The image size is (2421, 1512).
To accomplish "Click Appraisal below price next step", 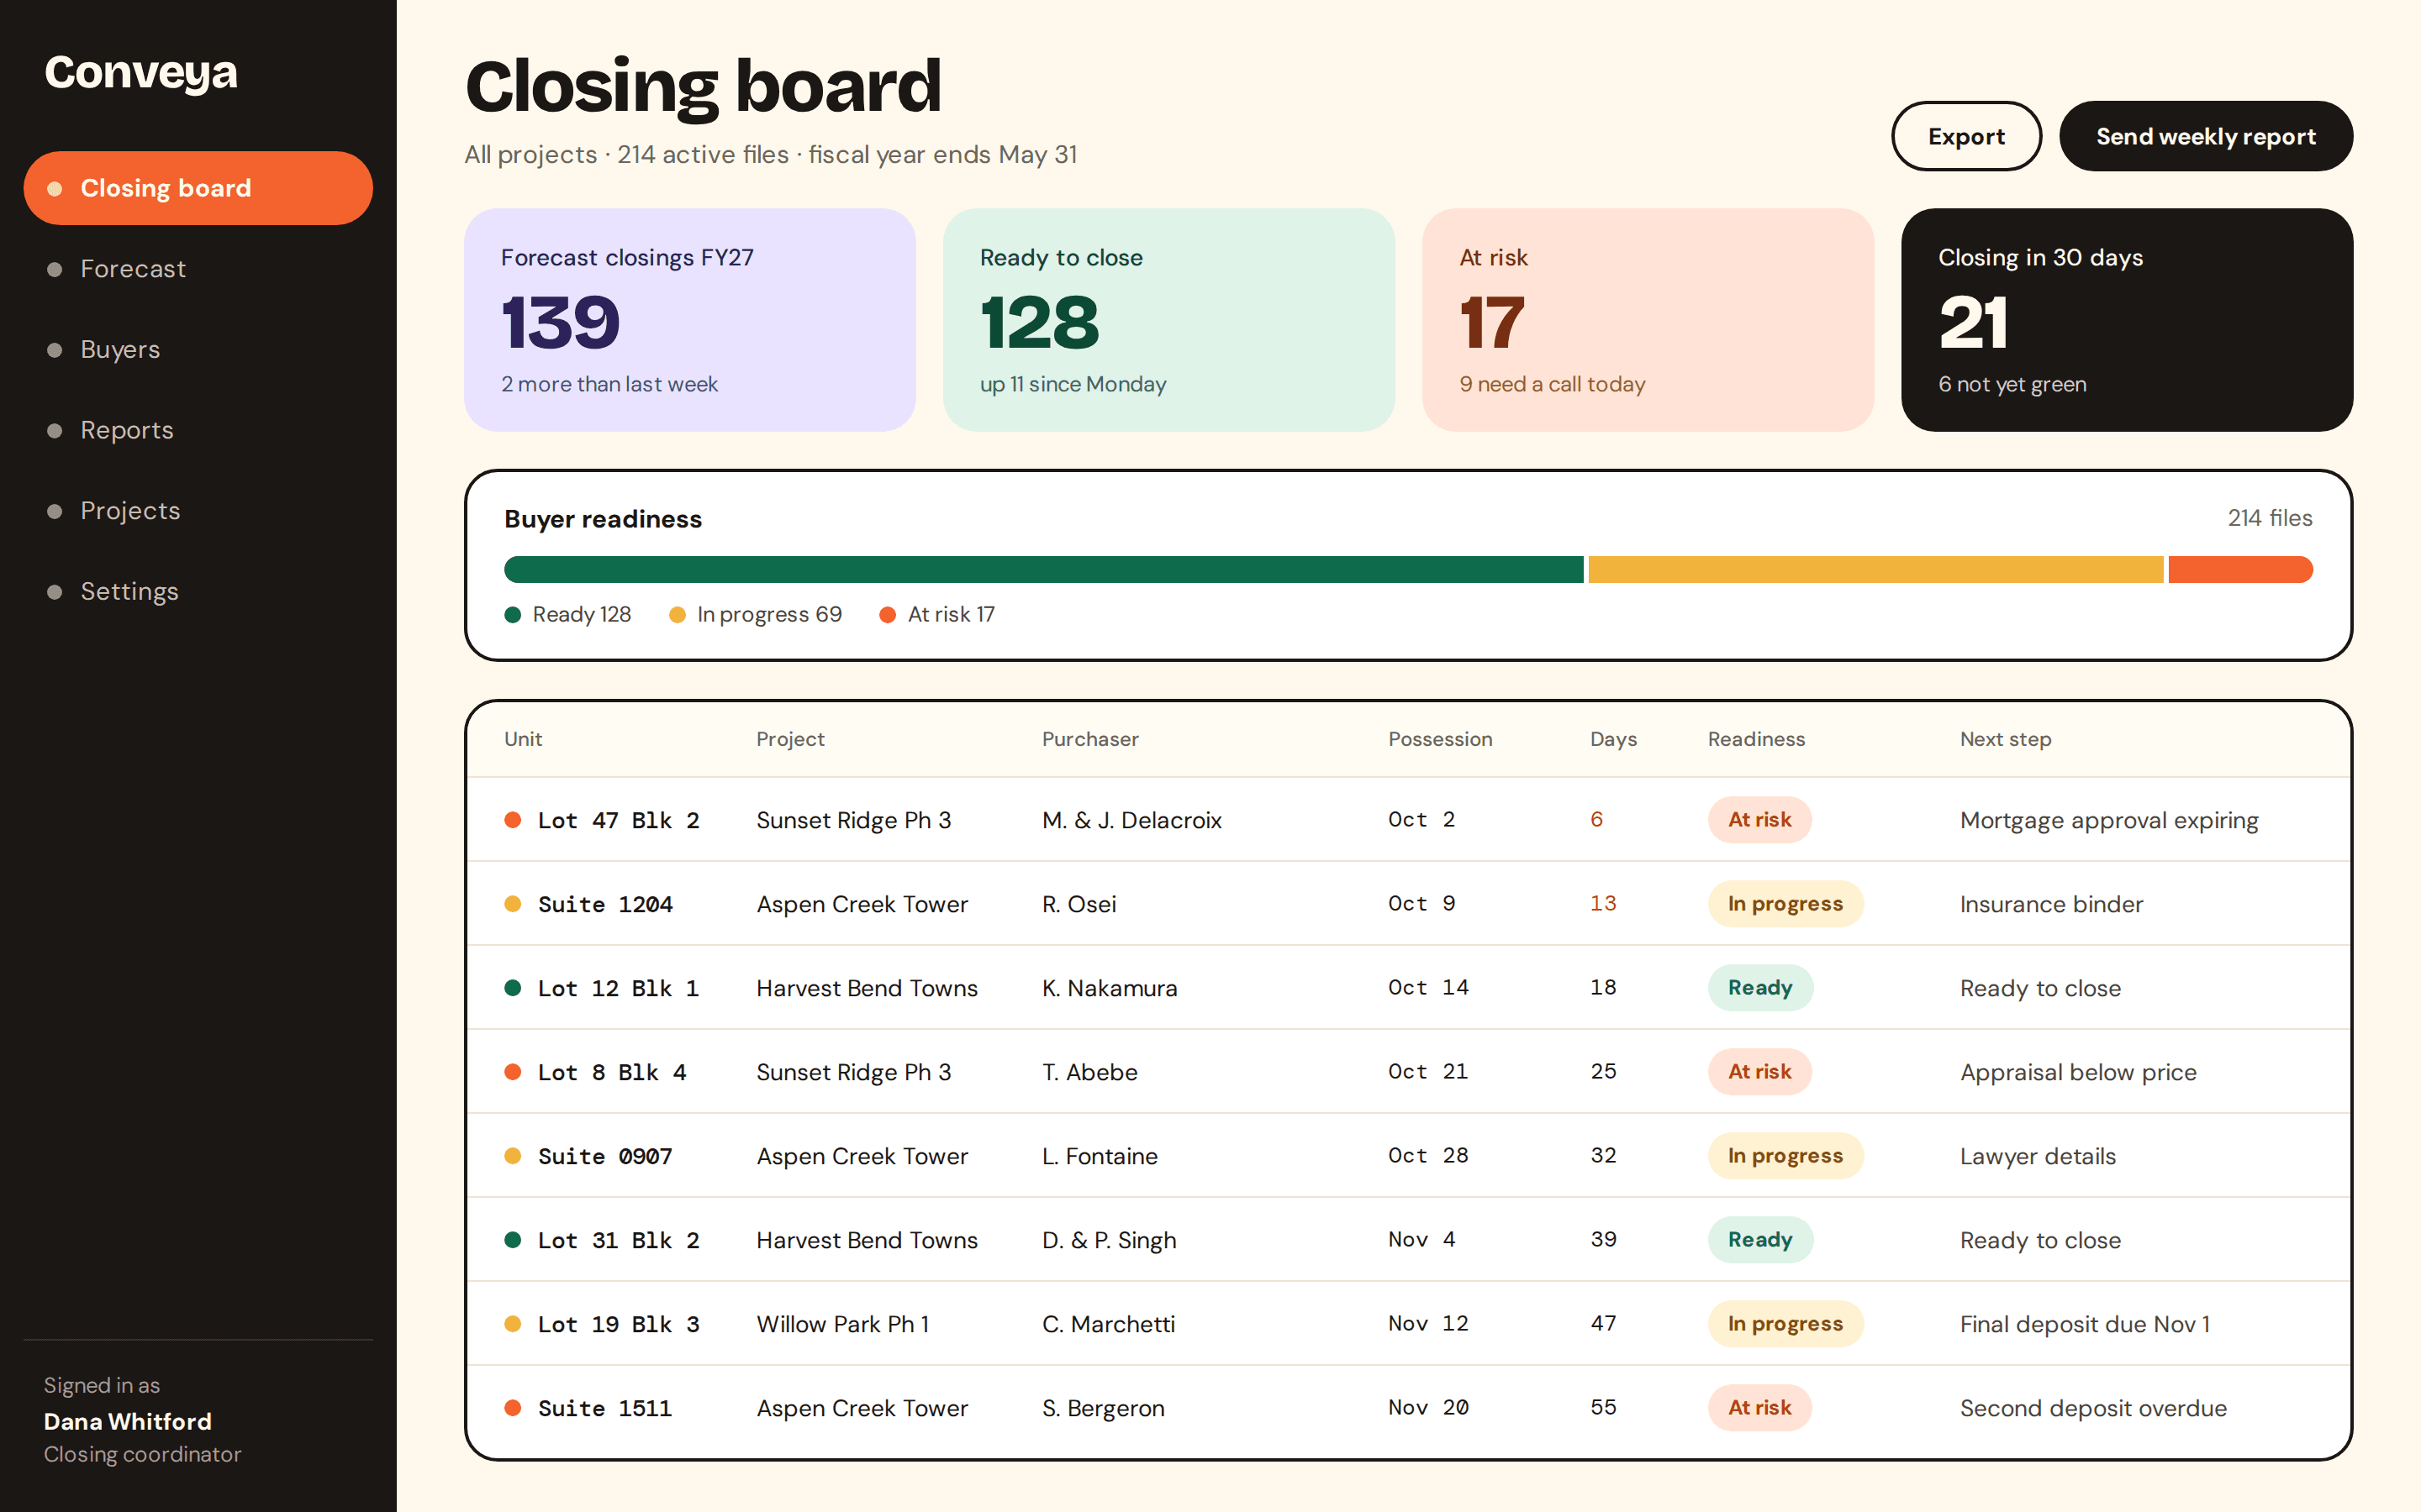I will [2078, 1073].
